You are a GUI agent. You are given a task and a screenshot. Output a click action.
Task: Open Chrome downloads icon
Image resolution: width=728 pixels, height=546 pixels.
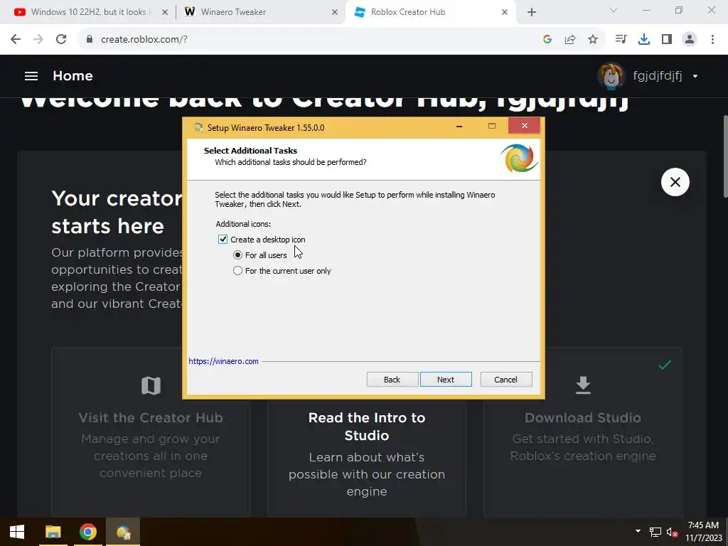(x=644, y=40)
